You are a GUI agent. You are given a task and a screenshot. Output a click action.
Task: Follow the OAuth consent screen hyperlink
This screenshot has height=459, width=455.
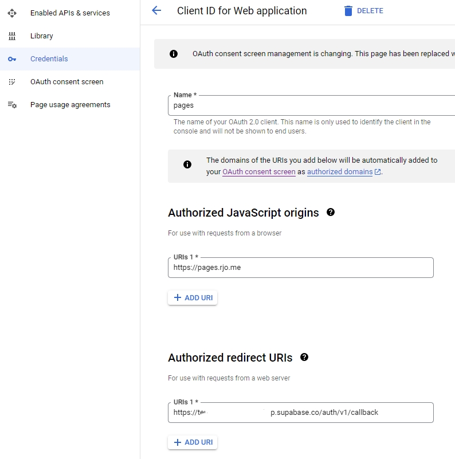(x=259, y=172)
